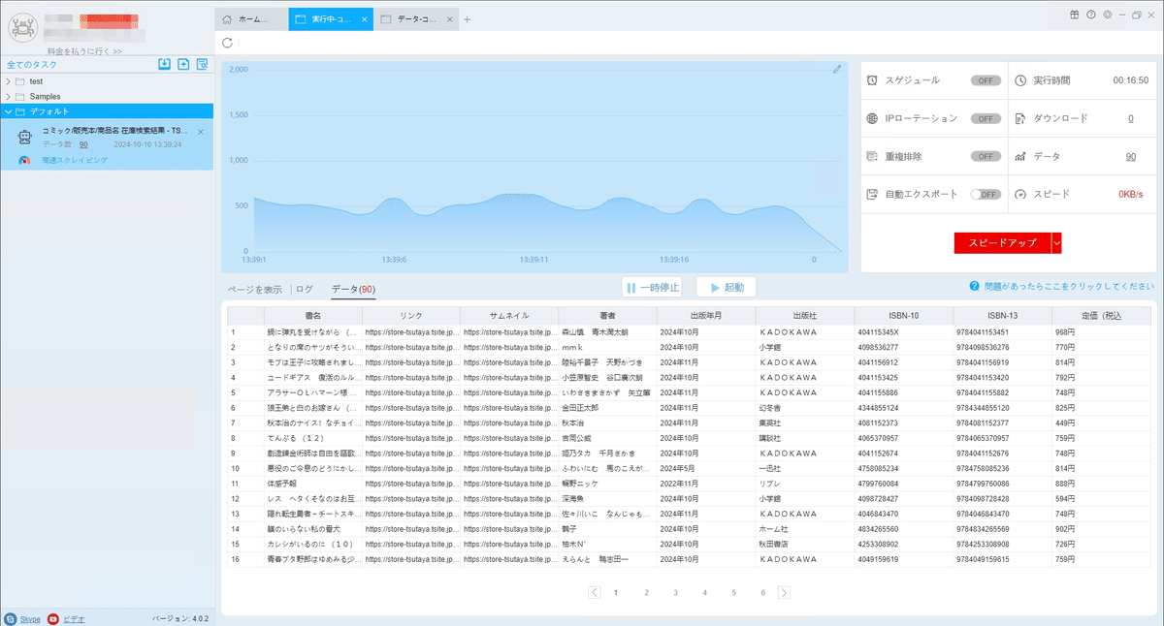
Task: Click the ISBN-13 column header
Action: pyautogui.click(x=1002, y=316)
